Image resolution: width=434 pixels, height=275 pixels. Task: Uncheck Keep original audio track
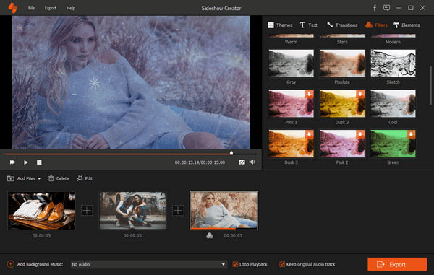[x=282, y=264]
